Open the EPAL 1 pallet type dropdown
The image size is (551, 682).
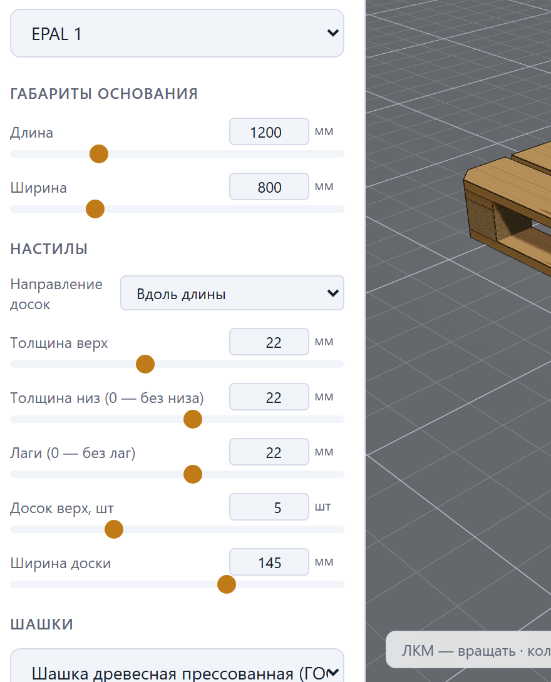click(177, 34)
